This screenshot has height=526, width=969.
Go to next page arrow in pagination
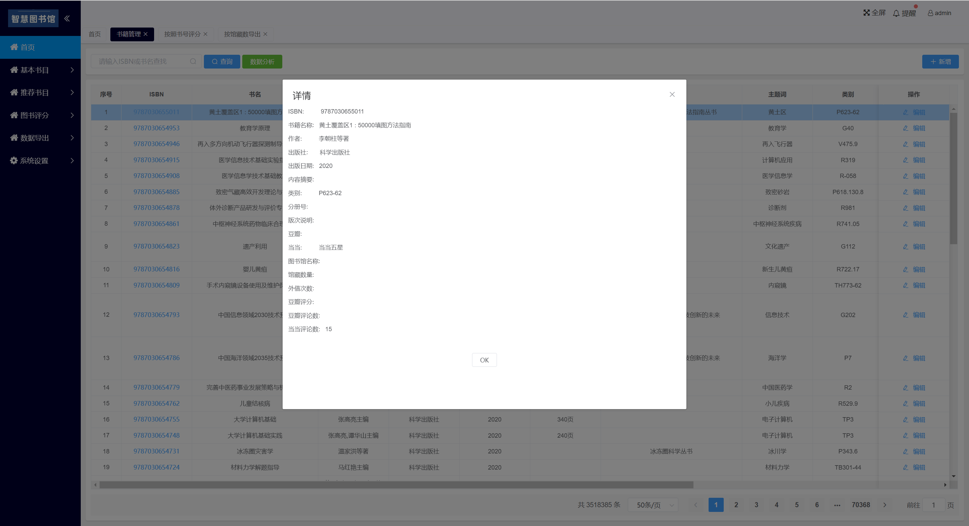(x=884, y=505)
